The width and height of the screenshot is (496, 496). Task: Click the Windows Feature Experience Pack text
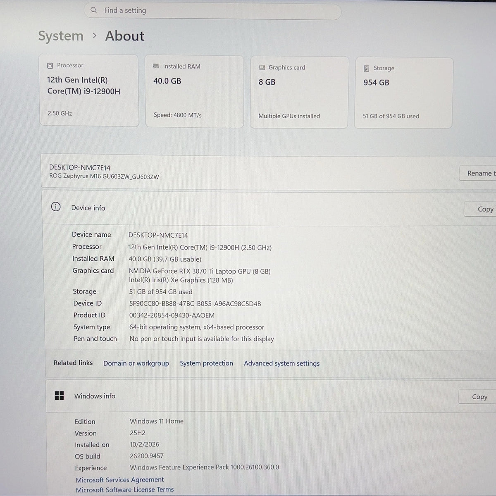pos(205,467)
